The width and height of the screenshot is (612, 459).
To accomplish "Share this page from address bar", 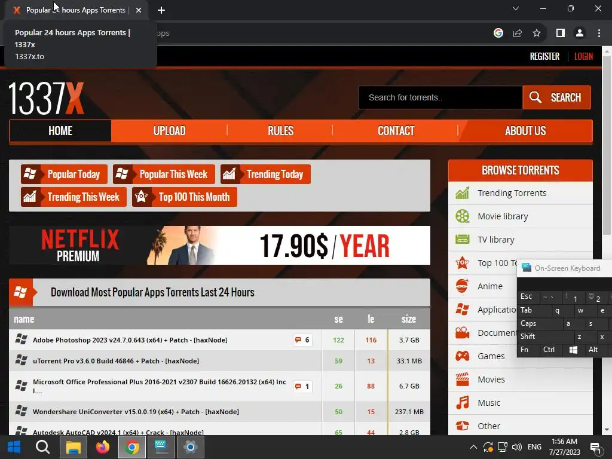I will point(518,33).
